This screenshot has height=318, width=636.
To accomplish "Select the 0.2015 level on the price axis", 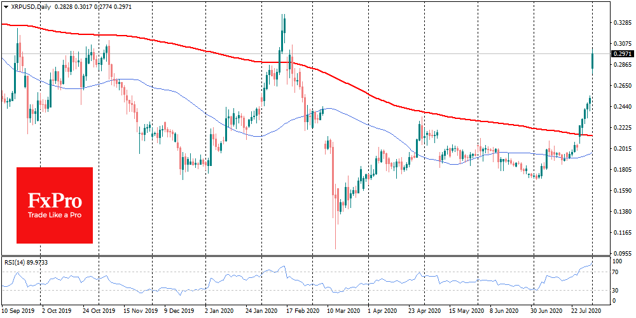I will 621,149.
